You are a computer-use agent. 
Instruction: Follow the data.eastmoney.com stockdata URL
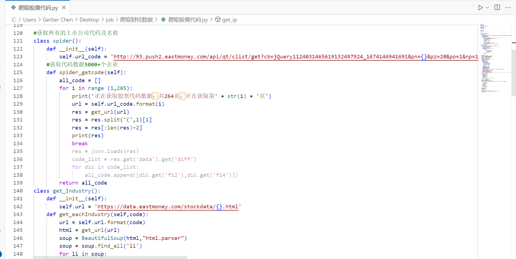point(168,207)
